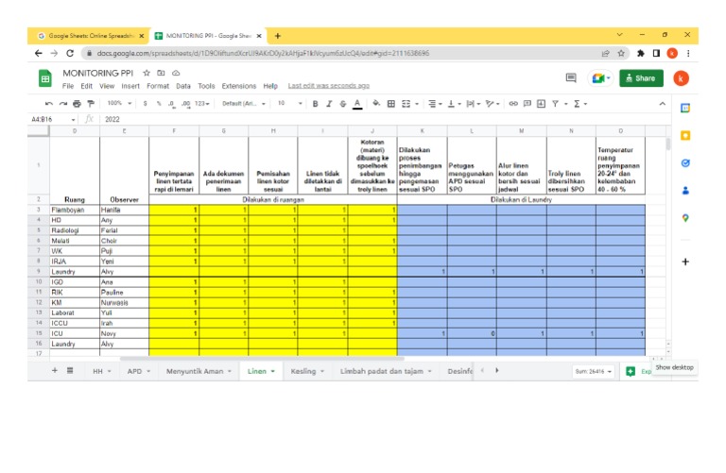Image resolution: width=726 pixels, height=473 pixels.
Task: Select the Paint format tool
Action: pyautogui.click(x=91, y=104)
